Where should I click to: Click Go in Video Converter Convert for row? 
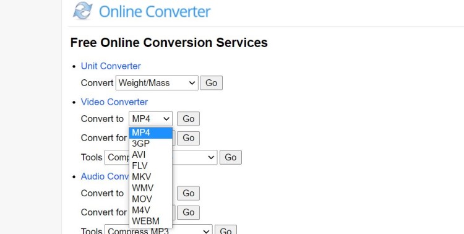point(188,138)
